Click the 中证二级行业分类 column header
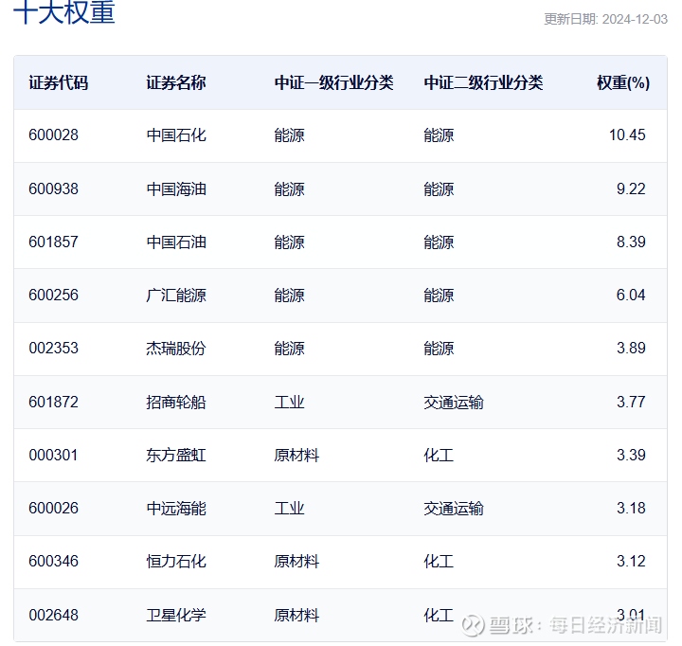This screenshot has width=682, height=646. [x=483, y=82]
